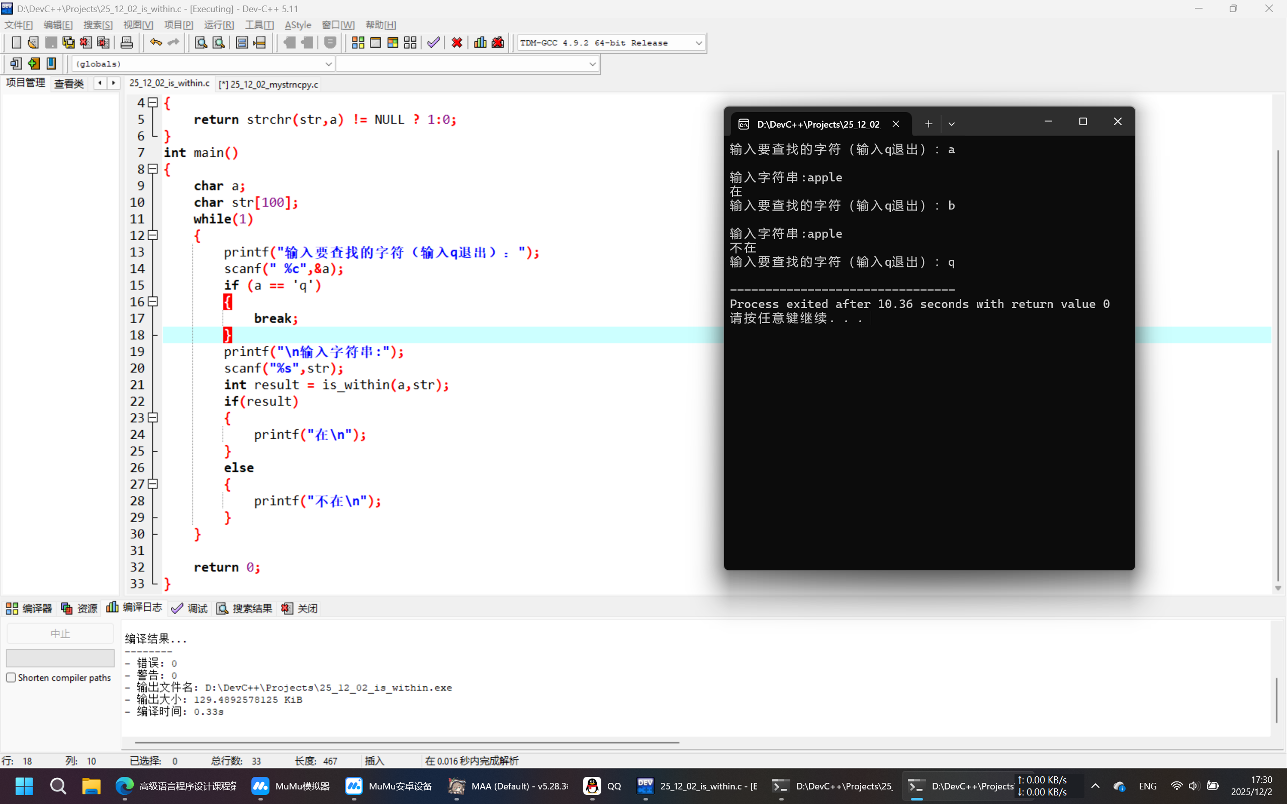Open QQ from the taskbar
The height and width of the screenshot is (804, 1287).
click(x=603, y=786)
